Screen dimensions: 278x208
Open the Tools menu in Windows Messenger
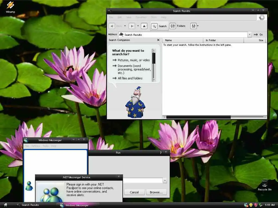coord(45,146)
